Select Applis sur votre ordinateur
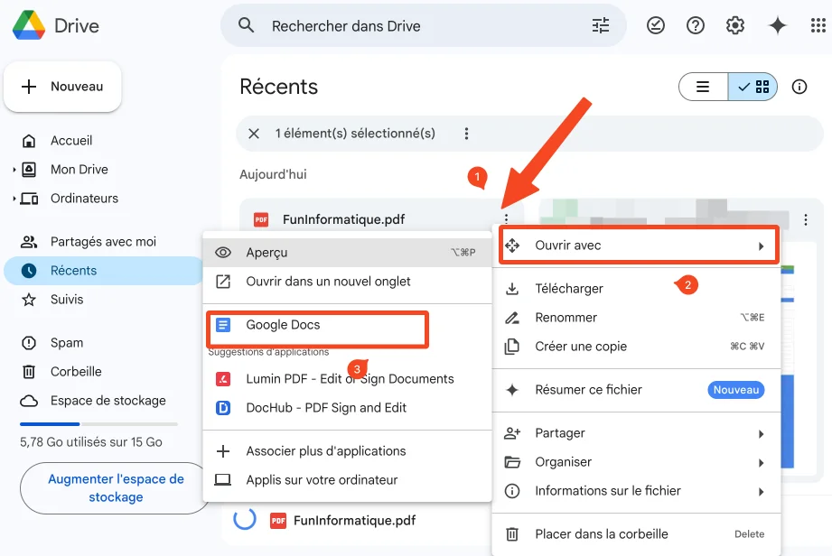This screenshot has height=556, width=832. 348,479
